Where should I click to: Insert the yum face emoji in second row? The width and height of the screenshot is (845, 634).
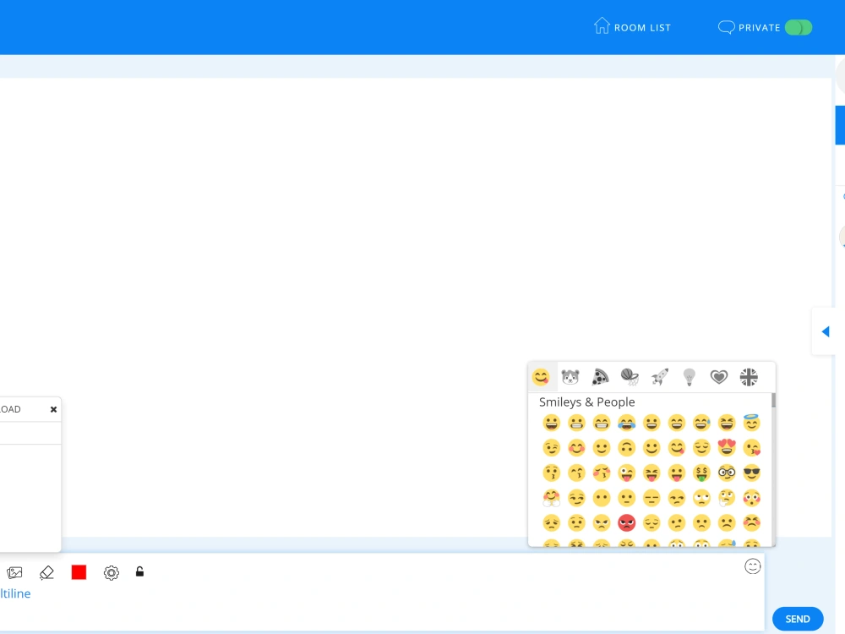[x=676, y=448]
